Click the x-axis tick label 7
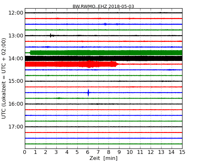Image resolution: width=207 pixels, height=165 pixels. (x=98, y=152)
